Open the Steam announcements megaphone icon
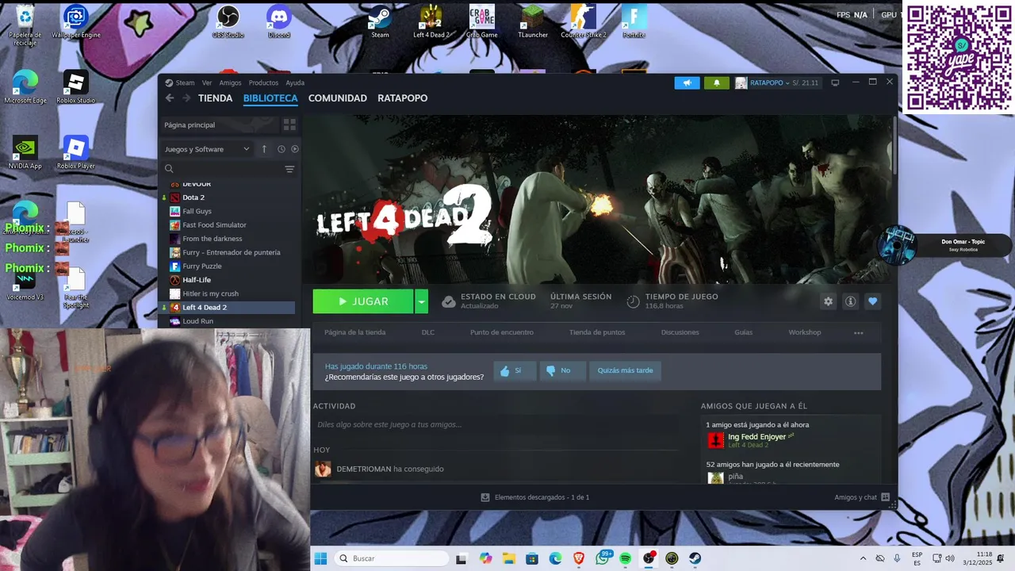The width and height of the screenshot is (1015, 571). (687, 82)
